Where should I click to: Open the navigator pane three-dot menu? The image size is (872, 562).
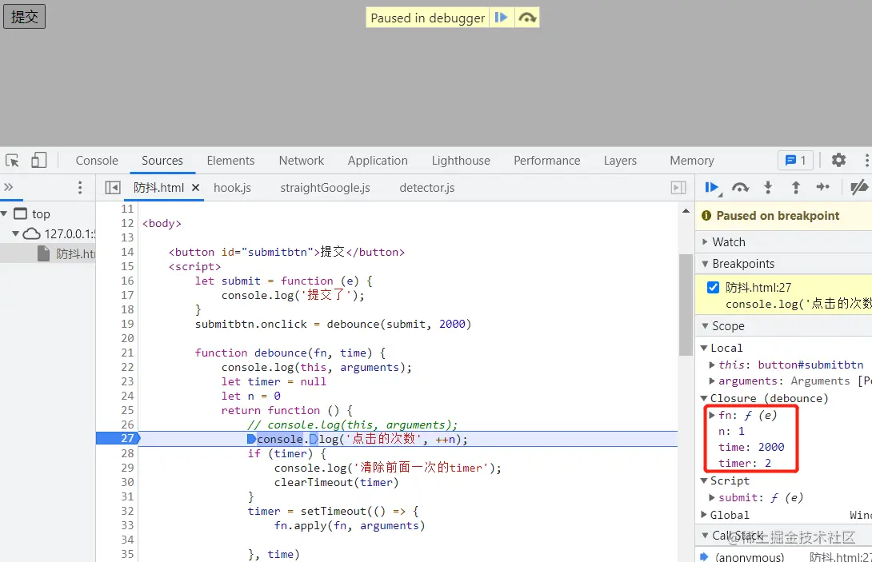tap(80, 188)
